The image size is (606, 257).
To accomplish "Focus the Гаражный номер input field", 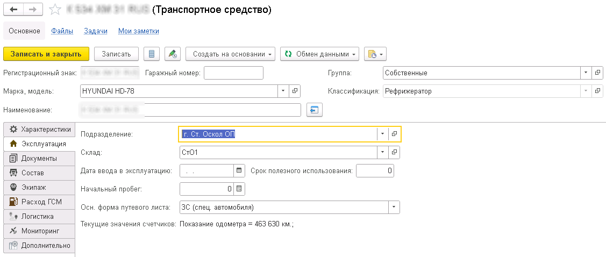I will click(x=233, y=73).
